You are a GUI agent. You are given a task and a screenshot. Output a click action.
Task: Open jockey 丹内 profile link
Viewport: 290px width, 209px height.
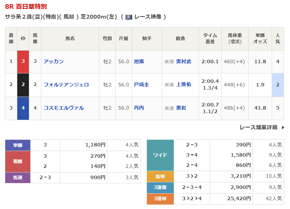click(x=139, y=108)
